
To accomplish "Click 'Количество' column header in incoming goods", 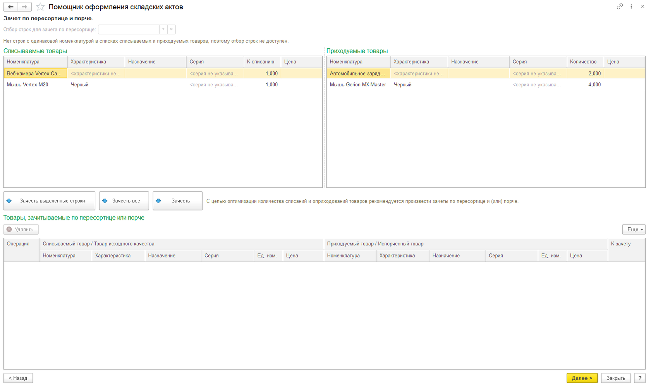I will click(585, 62).
